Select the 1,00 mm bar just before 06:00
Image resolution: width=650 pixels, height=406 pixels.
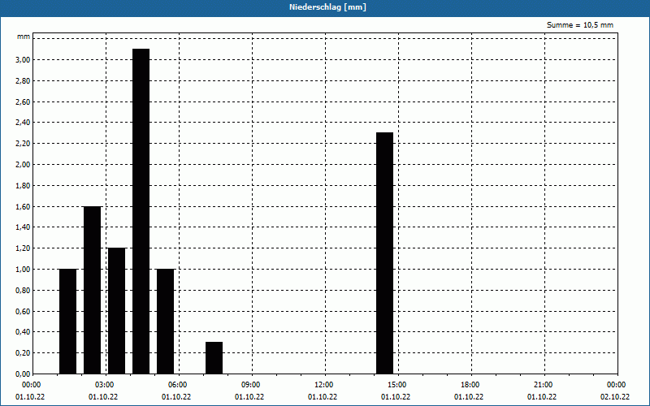click(x=166, y=322)
